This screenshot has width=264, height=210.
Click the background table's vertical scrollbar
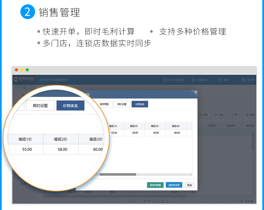[x=253, y=141]
